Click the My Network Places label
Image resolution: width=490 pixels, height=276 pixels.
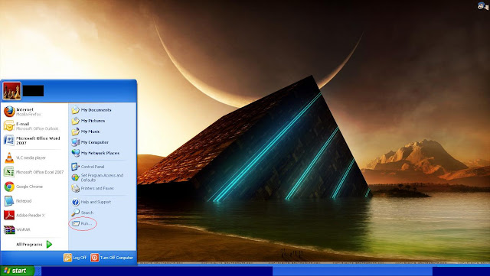tap(100, 153)
